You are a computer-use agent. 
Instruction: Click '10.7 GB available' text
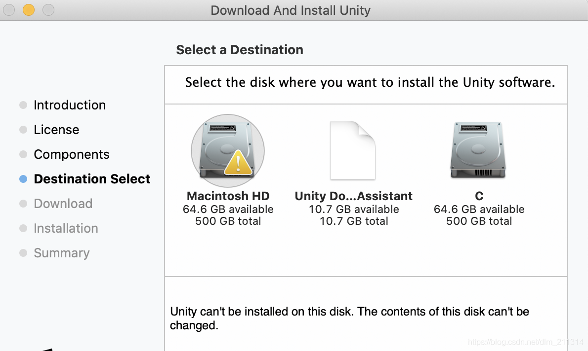pyautogui.click(x=354, y=209)
